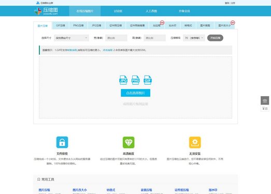
Task: Switch to the 加边框 tab
Action: (156, 25)
